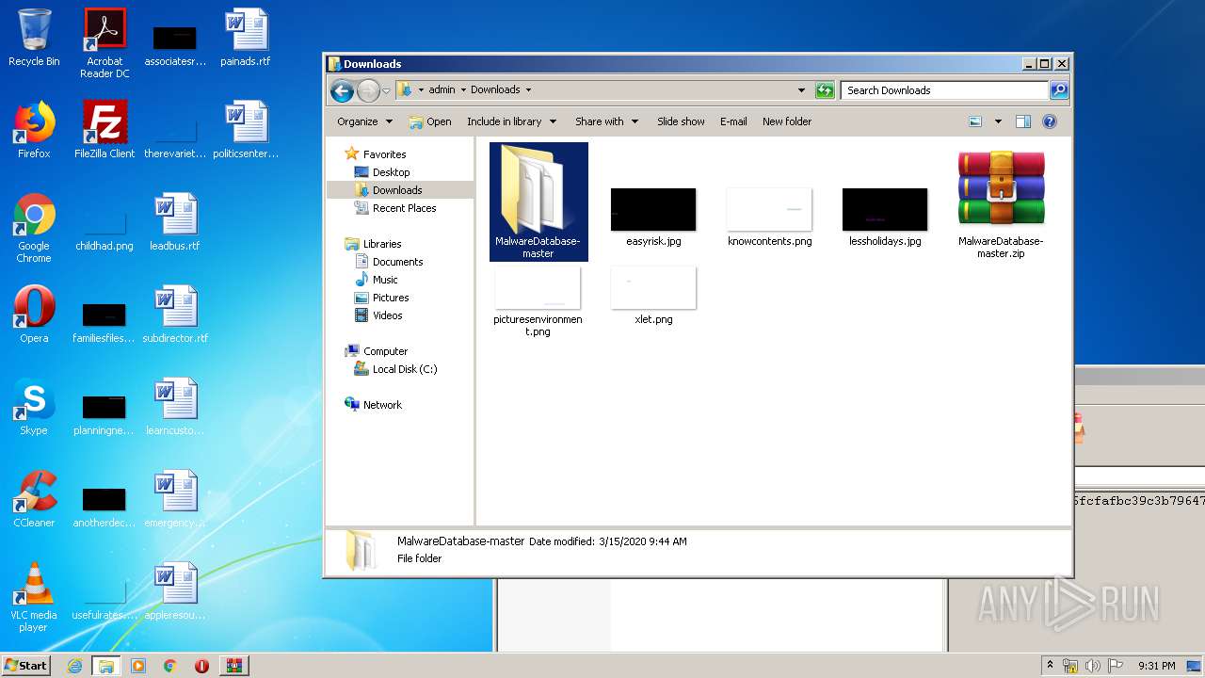Create a New folder
The height and width of the screenshot is (678, 1205).
(x=787, y=121)
